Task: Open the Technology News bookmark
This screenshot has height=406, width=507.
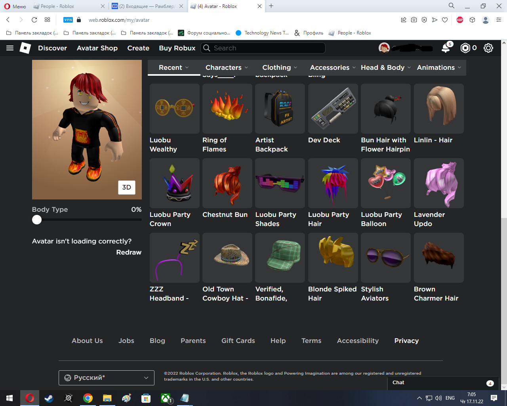Action: tap(262, 33)
